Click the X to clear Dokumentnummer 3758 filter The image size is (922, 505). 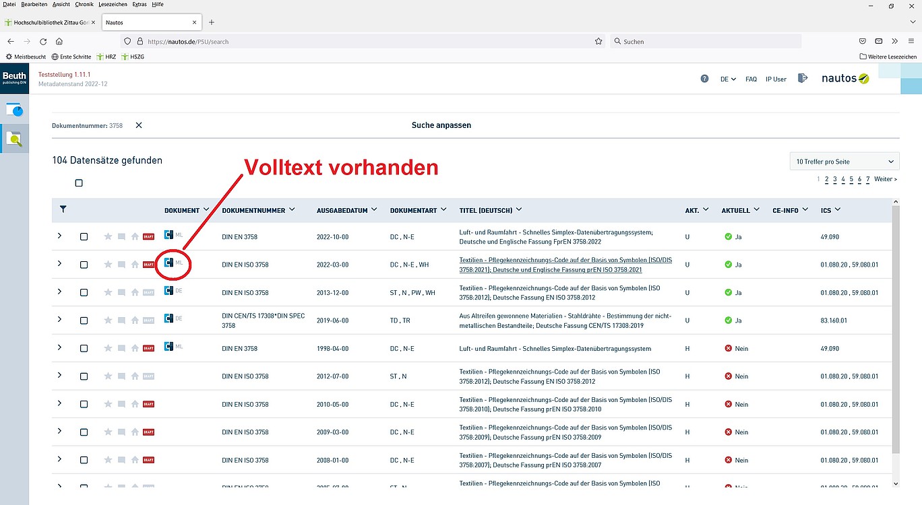click(x=139, y=125)
